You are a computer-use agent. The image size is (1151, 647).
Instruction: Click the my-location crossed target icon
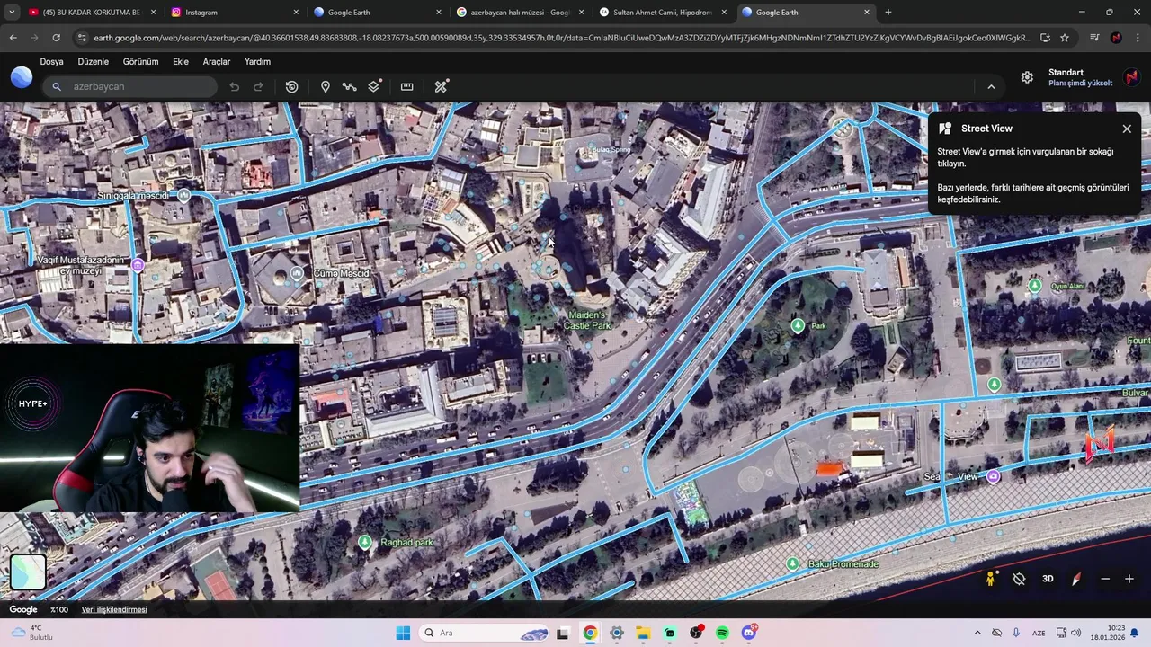[x=1019, y=580]
